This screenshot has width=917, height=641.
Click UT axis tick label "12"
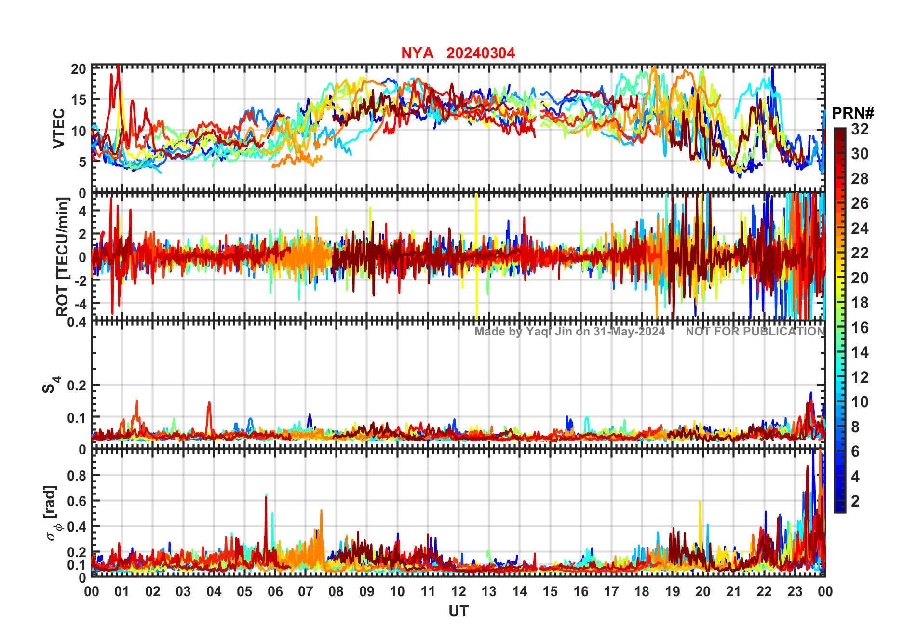pos(458,591)
